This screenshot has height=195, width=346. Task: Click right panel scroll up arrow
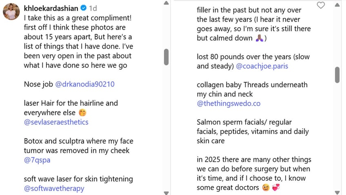point(337,5)
